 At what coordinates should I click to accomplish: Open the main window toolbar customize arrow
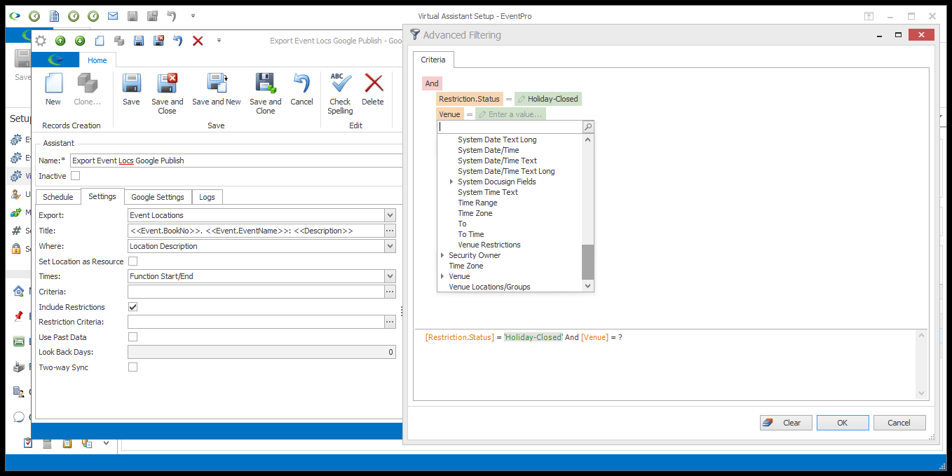tap(193, 15)
